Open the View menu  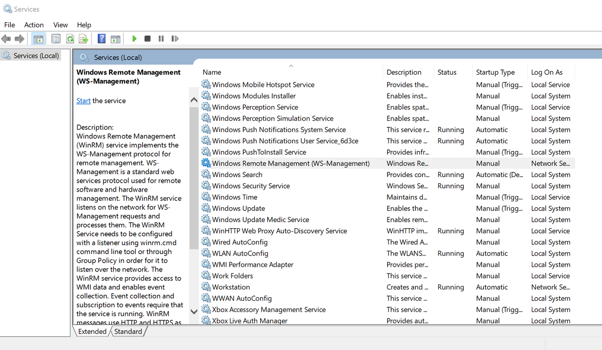click(61, 25)
